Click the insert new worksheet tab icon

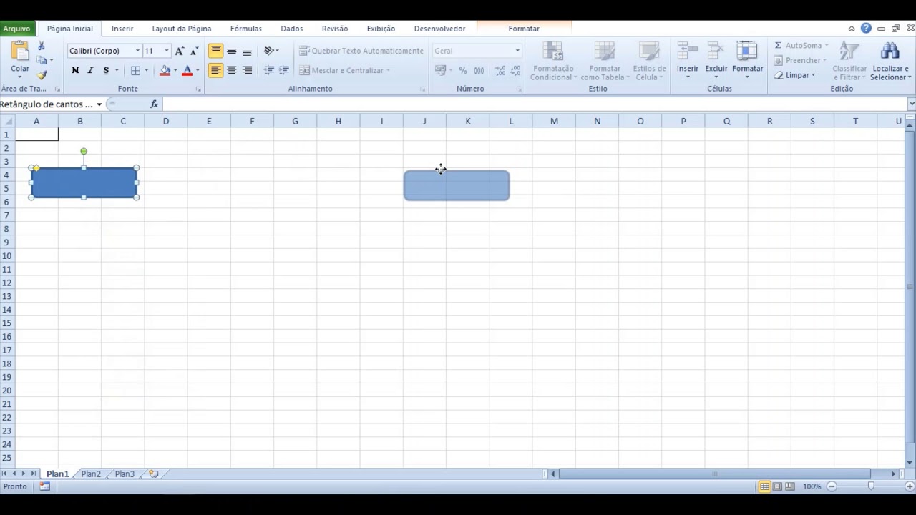(x=153, y=474)
